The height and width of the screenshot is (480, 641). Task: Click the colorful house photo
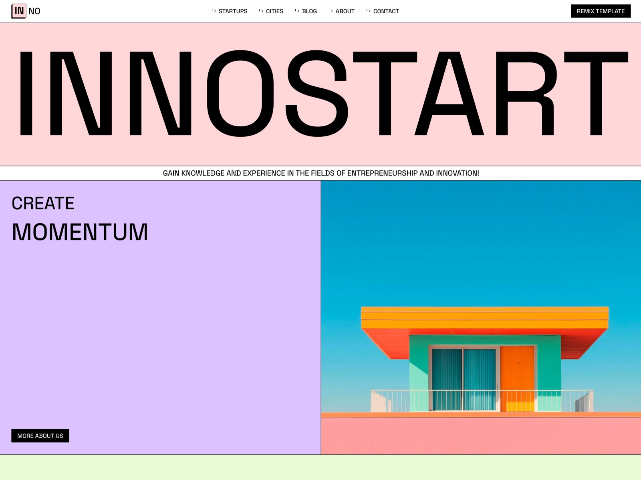point(481,317)
